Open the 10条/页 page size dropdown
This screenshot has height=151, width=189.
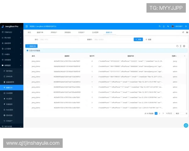pos(169,113)
